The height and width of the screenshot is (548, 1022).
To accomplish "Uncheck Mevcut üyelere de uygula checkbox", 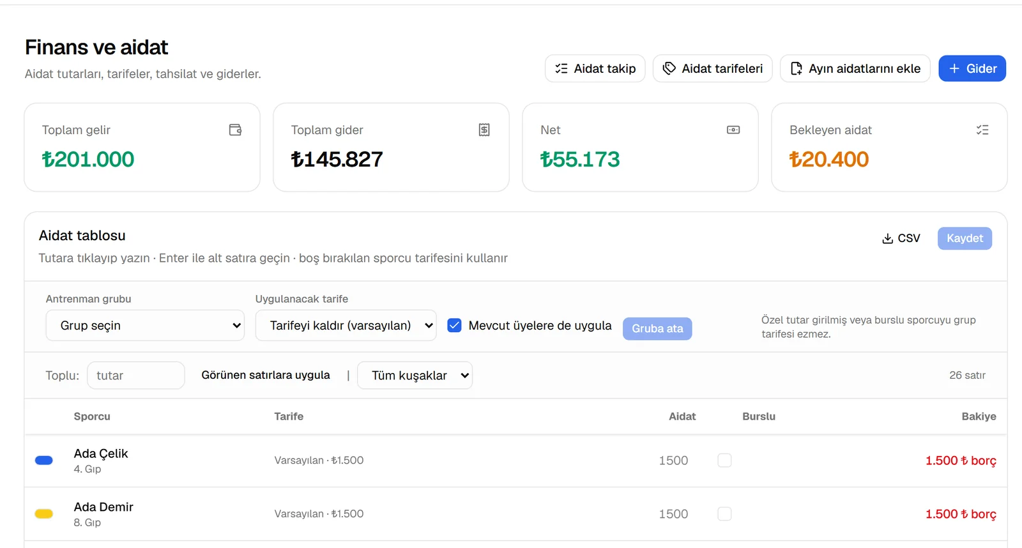I will click(x=454, y=325).
